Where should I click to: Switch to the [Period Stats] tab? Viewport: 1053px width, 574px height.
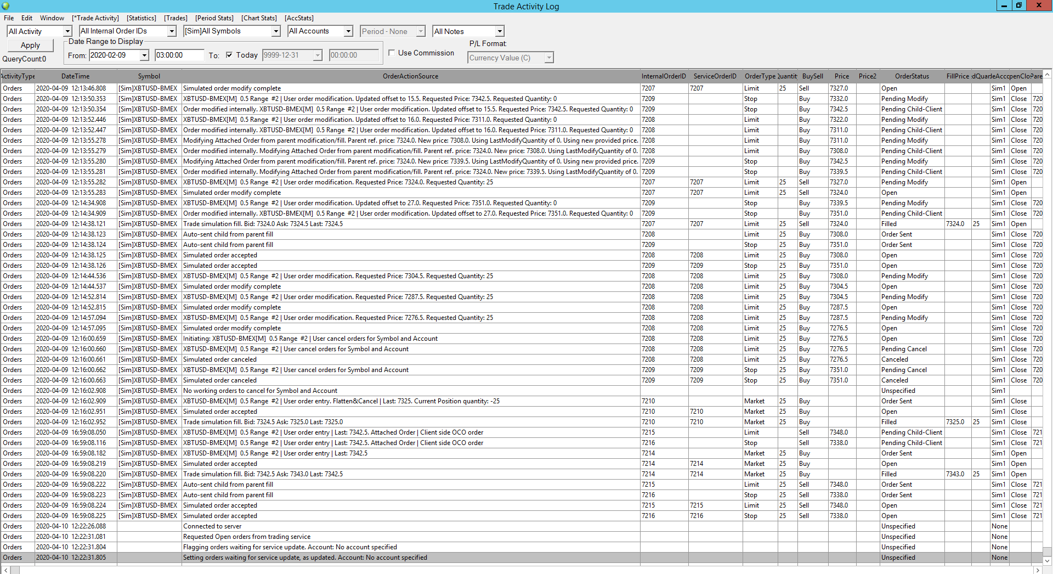click(214, 18)
